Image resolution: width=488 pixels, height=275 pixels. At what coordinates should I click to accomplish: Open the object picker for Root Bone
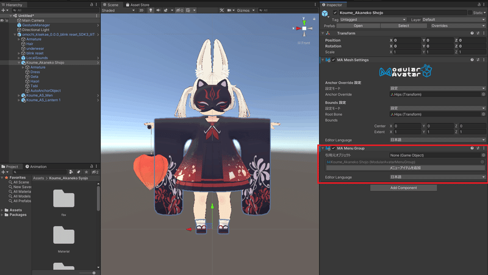[x=483, y=114]
